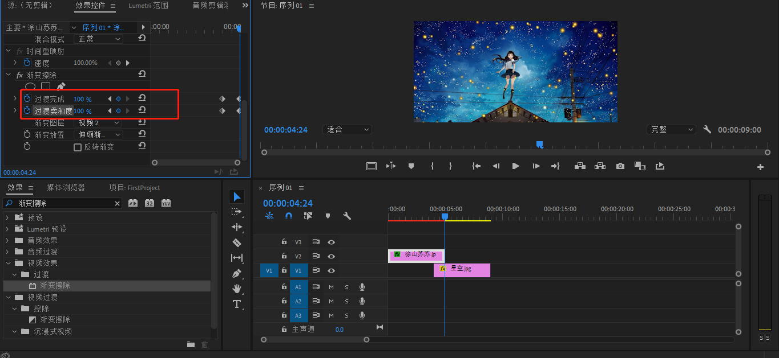
Task: Mute audio track A1
Action: 331,287
